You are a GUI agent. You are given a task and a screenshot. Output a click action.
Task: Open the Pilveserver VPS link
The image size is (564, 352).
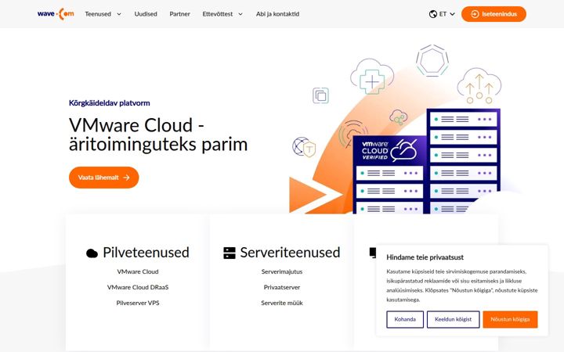click(x=138, y=303)
